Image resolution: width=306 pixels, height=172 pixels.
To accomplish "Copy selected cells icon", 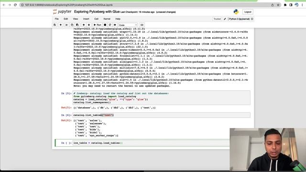I will pyautogui.click(x=72, y=25).
